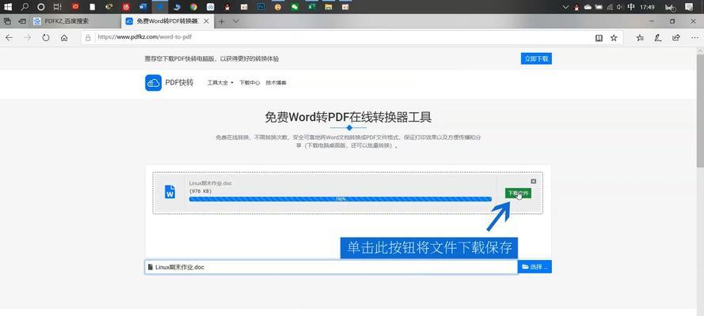This screenshot has width=704, height=316.
Task: Launch Word from the taskbar
Action: [143, 6]
